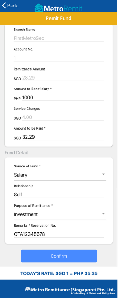
Task: Click the MetroRemit envelope logo icon
Action: [x=39, y=8]
